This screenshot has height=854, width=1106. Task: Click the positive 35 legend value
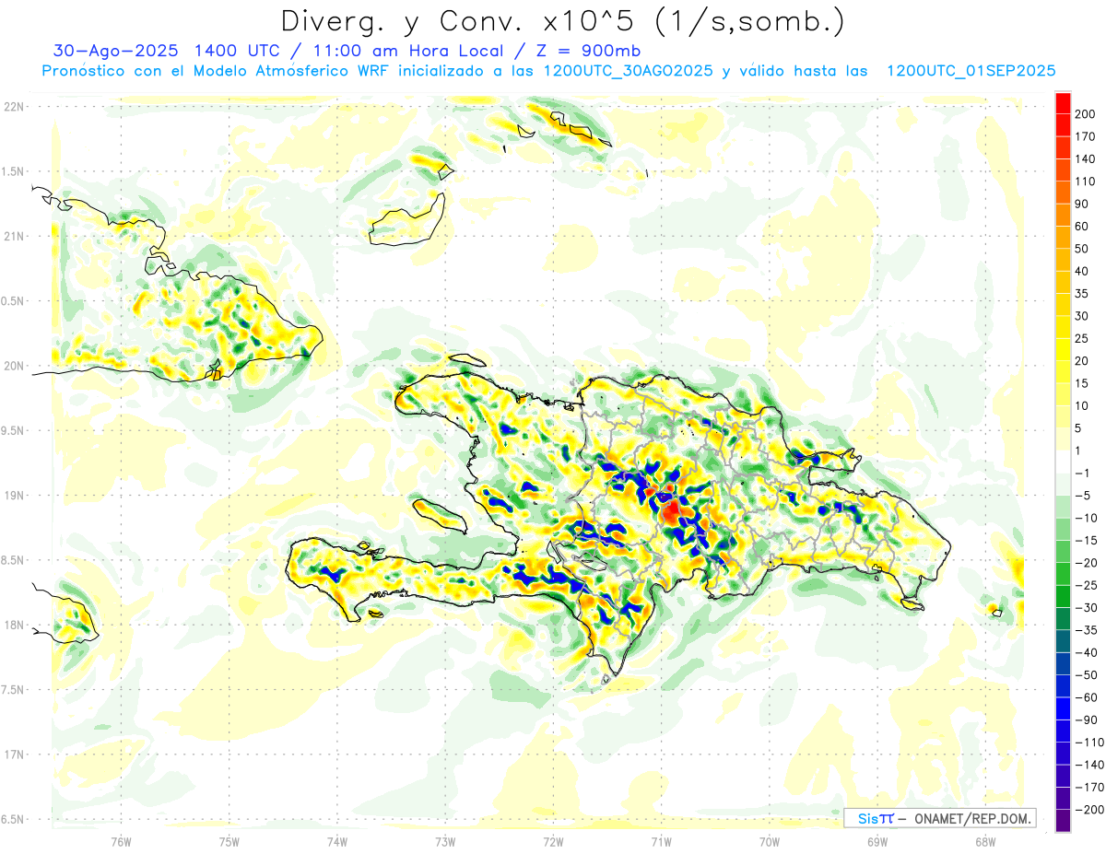coord(1083,294)
